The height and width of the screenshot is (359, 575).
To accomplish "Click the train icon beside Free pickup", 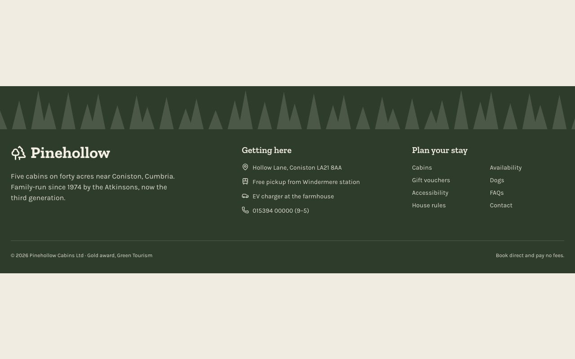I will (x=245, y=181).
